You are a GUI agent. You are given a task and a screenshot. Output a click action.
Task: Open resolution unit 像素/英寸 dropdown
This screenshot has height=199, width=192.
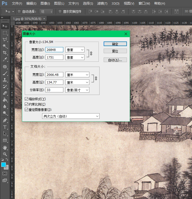(77, 90)
